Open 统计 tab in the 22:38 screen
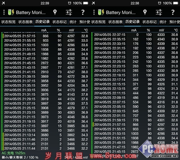180x160 pixels. coord(163,22)
